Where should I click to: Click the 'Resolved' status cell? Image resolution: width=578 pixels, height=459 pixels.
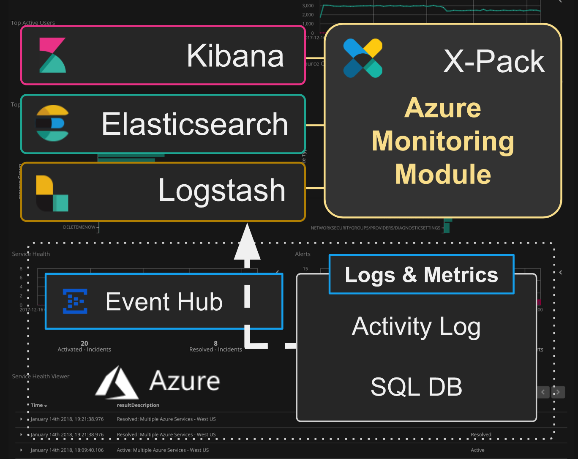pos(481,434)
